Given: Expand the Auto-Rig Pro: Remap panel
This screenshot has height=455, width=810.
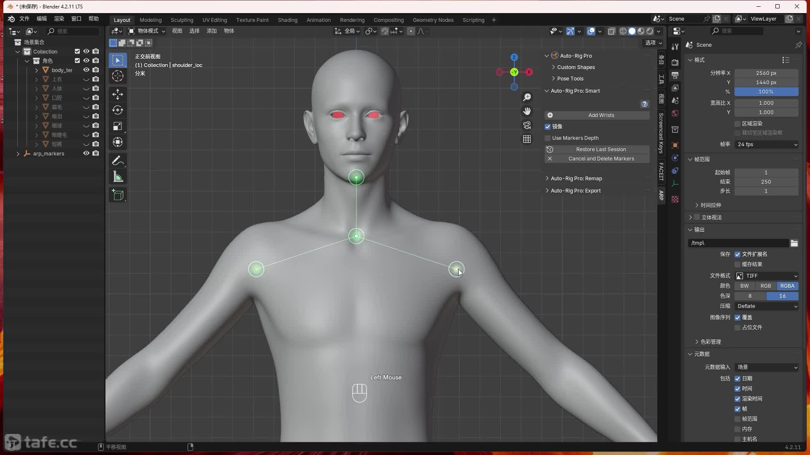Looking at the screenshot, I should click(576, 179).
